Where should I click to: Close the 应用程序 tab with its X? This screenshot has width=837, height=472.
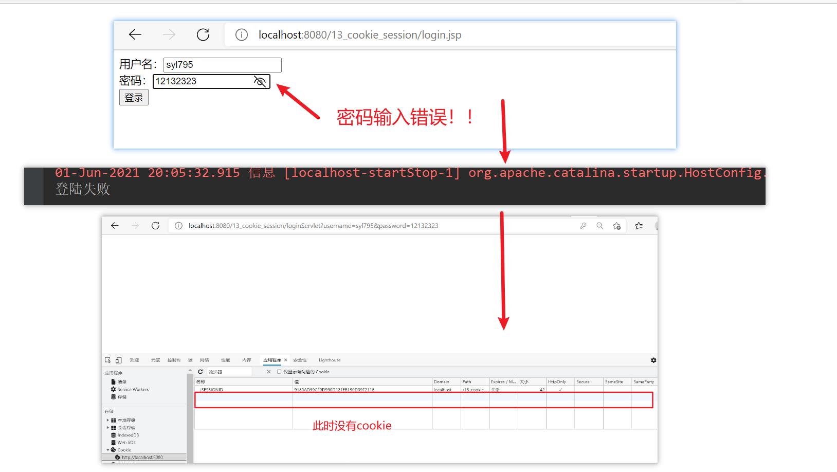click(x=286, y=360)
